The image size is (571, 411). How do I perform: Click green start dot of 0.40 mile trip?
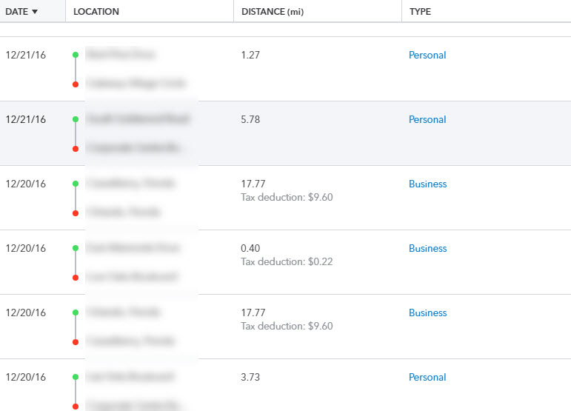click(x=76, y=248)
